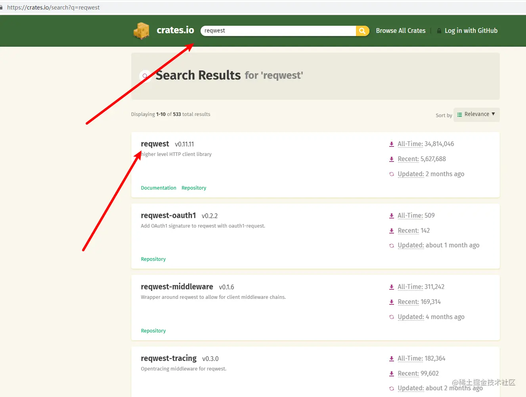The width and height of the screenshot is (526, 397).
Task: Click the lock icon beside Log in
Action: [x=439, y=31]
